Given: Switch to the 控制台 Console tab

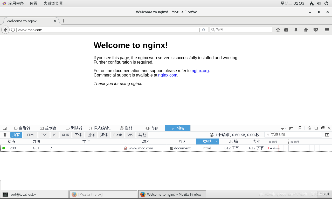Looking at the screenshot, I should [48, 128].
